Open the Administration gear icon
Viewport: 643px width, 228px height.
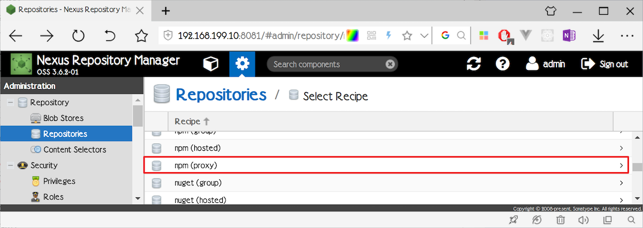tap(242, 64)
